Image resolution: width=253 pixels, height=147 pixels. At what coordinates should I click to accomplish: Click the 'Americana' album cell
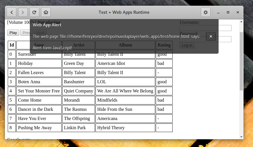click(125, 119)
